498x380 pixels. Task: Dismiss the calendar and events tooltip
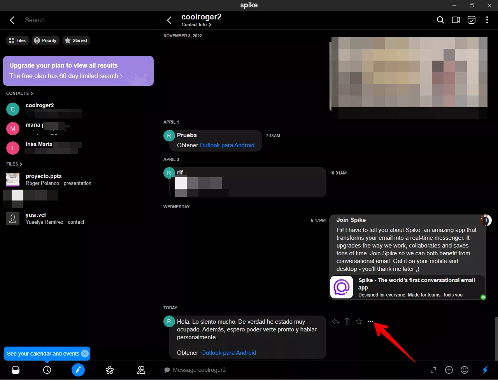click(x=85, y=354)
